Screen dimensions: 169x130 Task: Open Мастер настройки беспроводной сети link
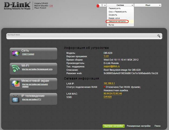pos(37,69)
